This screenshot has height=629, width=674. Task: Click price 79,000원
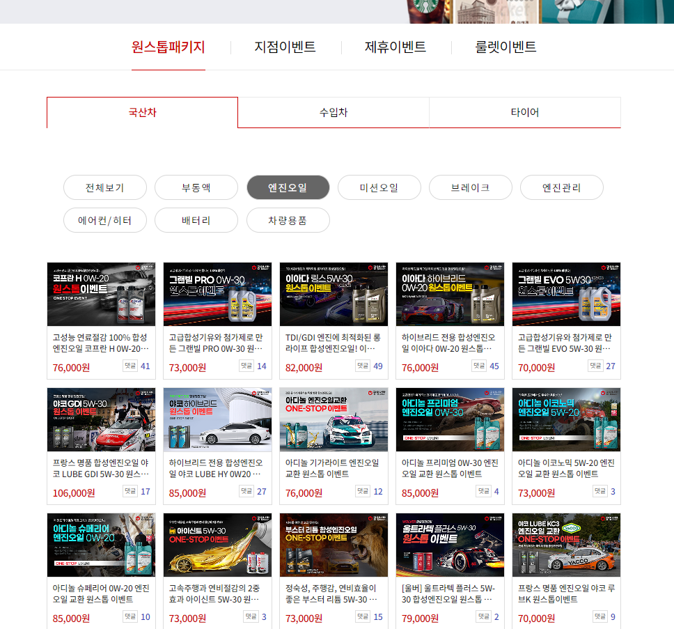(x=420, y=619)
